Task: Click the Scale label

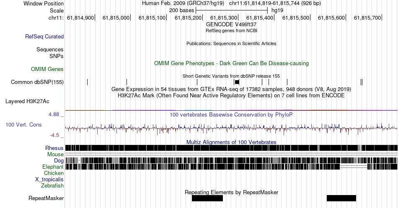Action: coord(57,10)
